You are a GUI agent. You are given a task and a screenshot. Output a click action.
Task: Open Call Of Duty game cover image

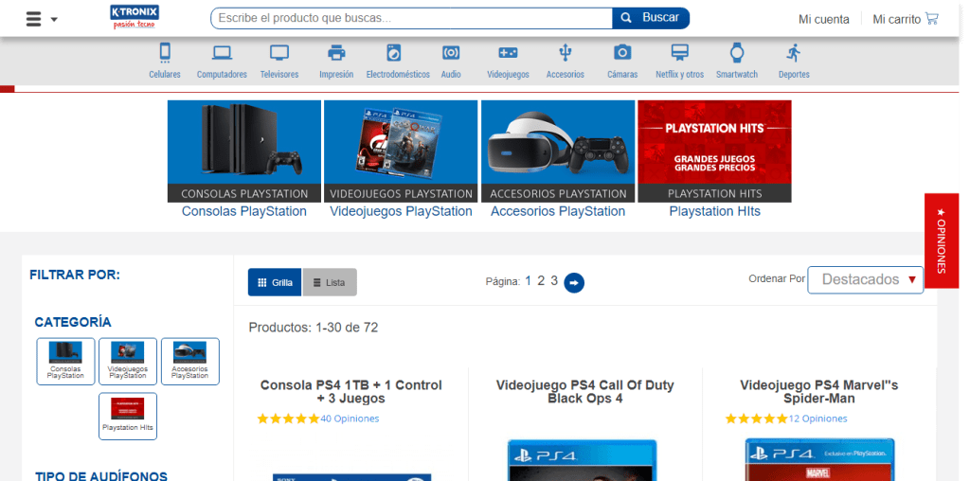point(583,460)
